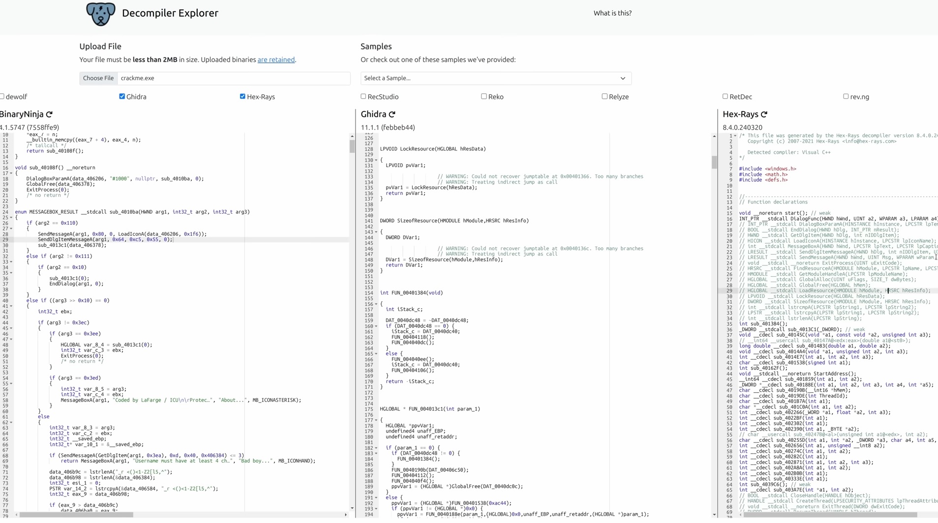This screenshot has width=938, height=523.
Task: Click the Choose File button
Action: point(98,78)
